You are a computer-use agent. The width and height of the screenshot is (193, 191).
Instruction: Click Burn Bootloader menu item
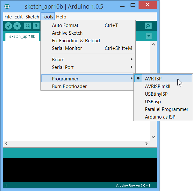[x=88, y=86]
